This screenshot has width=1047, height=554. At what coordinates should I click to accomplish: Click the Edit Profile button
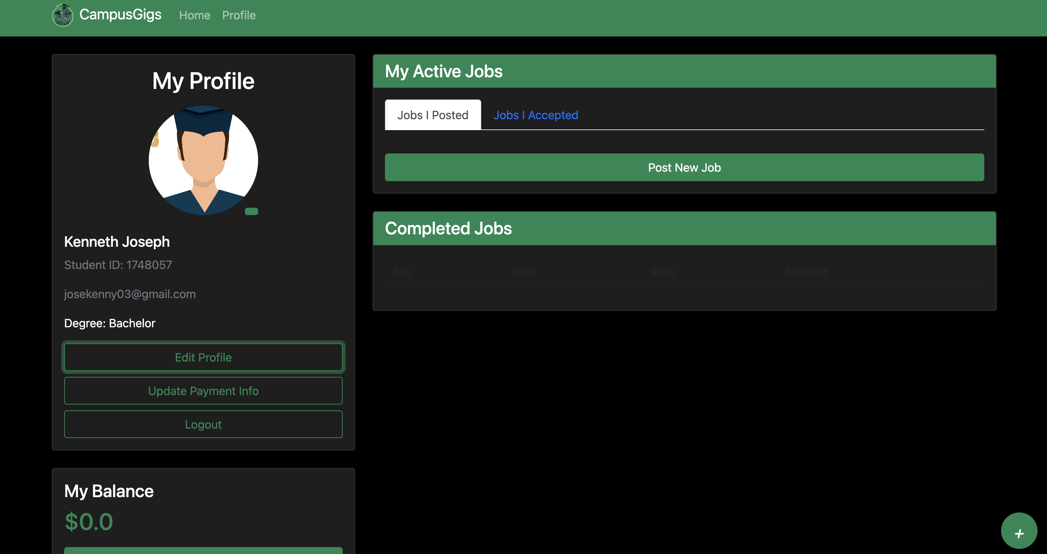[x=203, y=357]
